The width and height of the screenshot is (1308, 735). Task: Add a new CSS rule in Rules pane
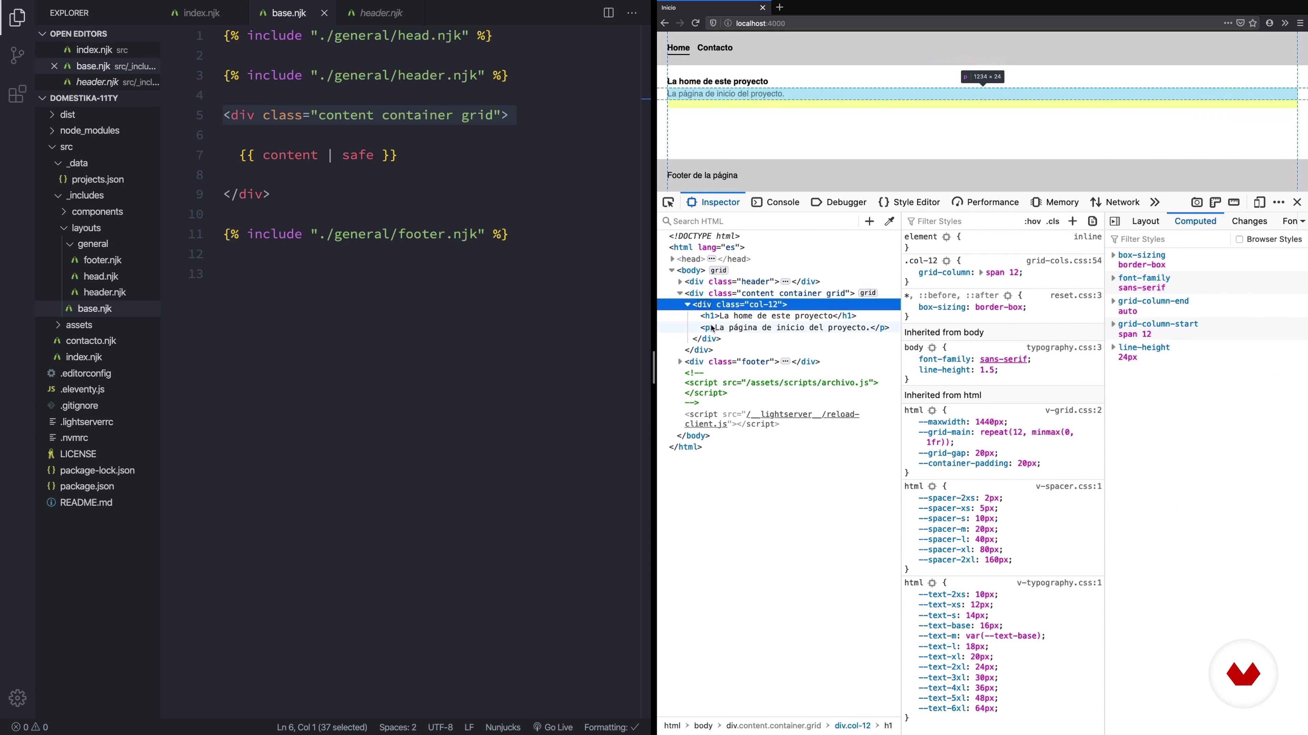tap(1072, 222)
